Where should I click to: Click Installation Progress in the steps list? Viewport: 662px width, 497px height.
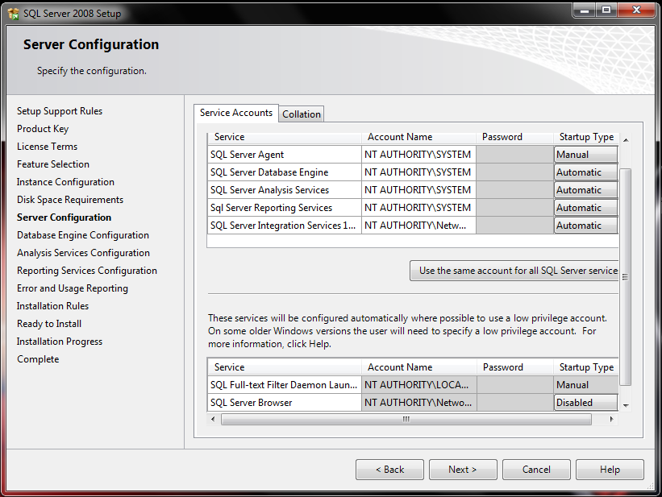coord(60,342)
